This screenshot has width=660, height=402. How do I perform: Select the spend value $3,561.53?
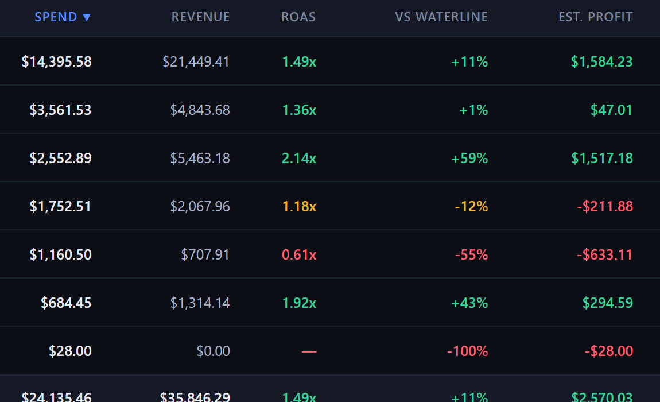(x=60, y=110)
